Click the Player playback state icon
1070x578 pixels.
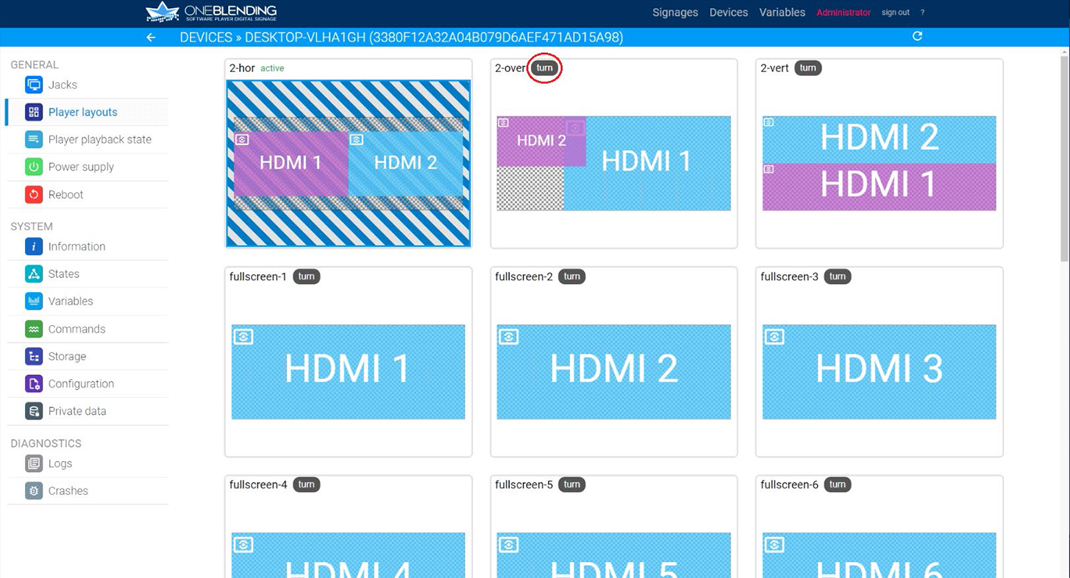pos(34,140)
